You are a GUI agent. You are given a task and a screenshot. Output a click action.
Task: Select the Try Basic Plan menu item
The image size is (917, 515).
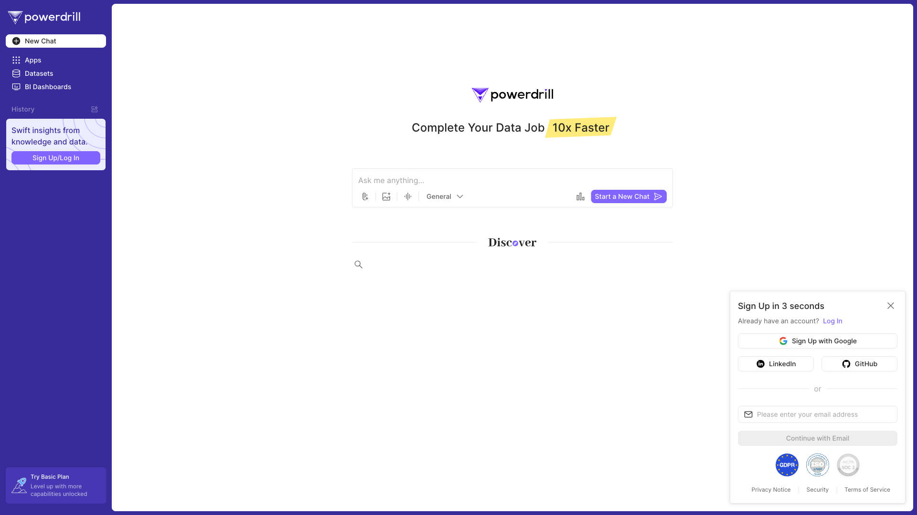[x=55, y=485]
